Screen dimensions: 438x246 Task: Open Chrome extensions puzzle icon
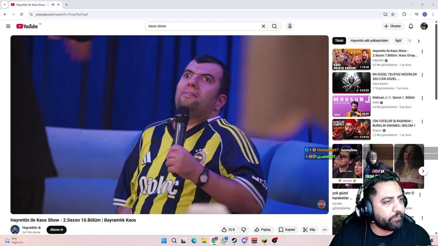404,14
